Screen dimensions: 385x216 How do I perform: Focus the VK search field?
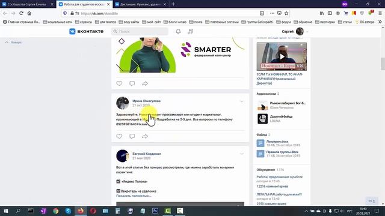tap(140, 31)
